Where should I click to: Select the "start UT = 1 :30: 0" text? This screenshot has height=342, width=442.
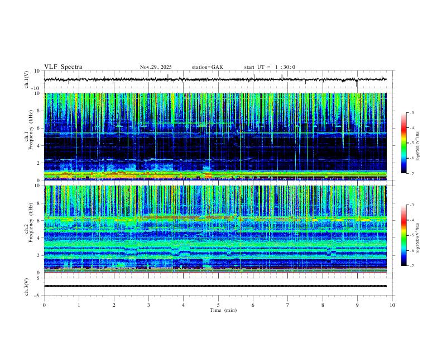270,67
